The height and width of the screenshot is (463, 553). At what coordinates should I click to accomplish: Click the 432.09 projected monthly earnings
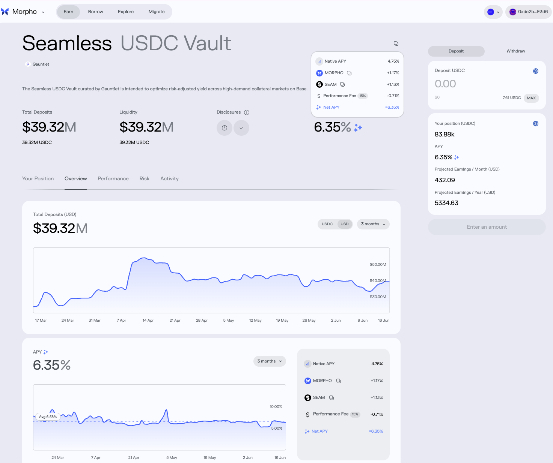tap(445, 180)
